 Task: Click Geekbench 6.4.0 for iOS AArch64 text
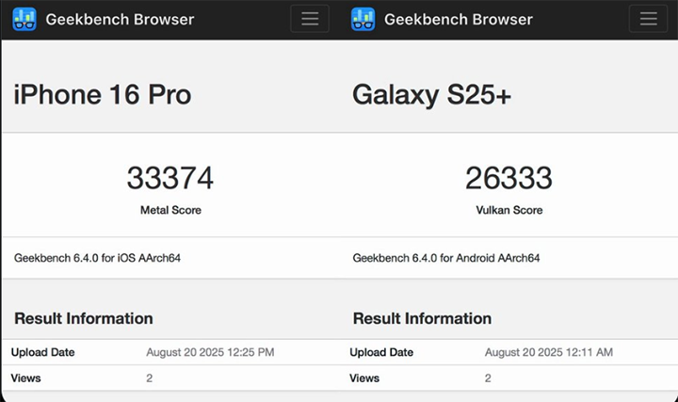(97, 258)
